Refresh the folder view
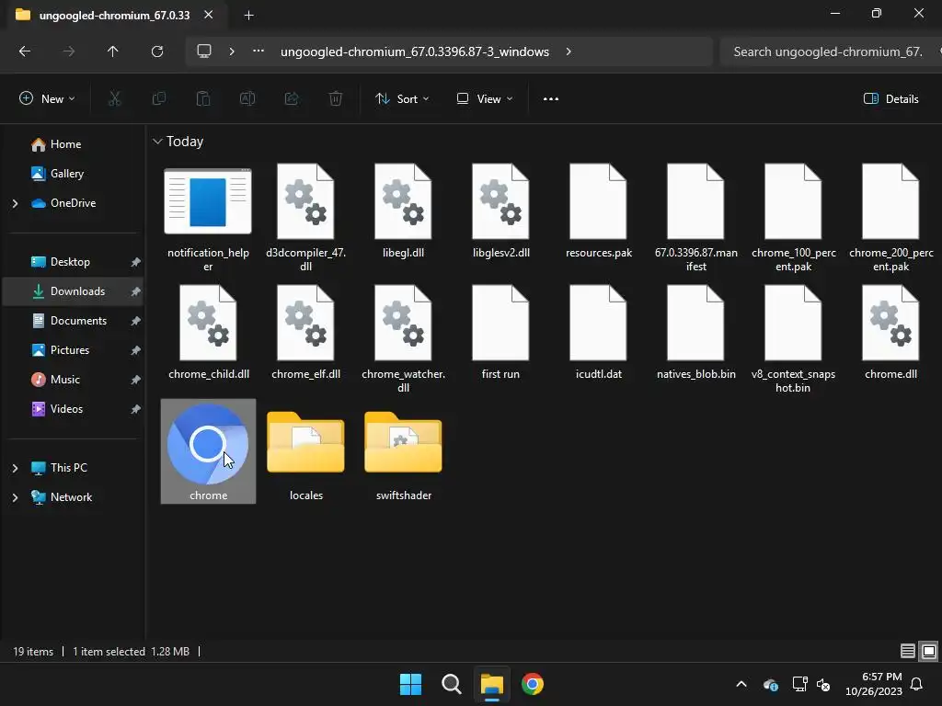The width and height of the screenshot is (942, 706). pyautogui.click(x=157, y=51)
